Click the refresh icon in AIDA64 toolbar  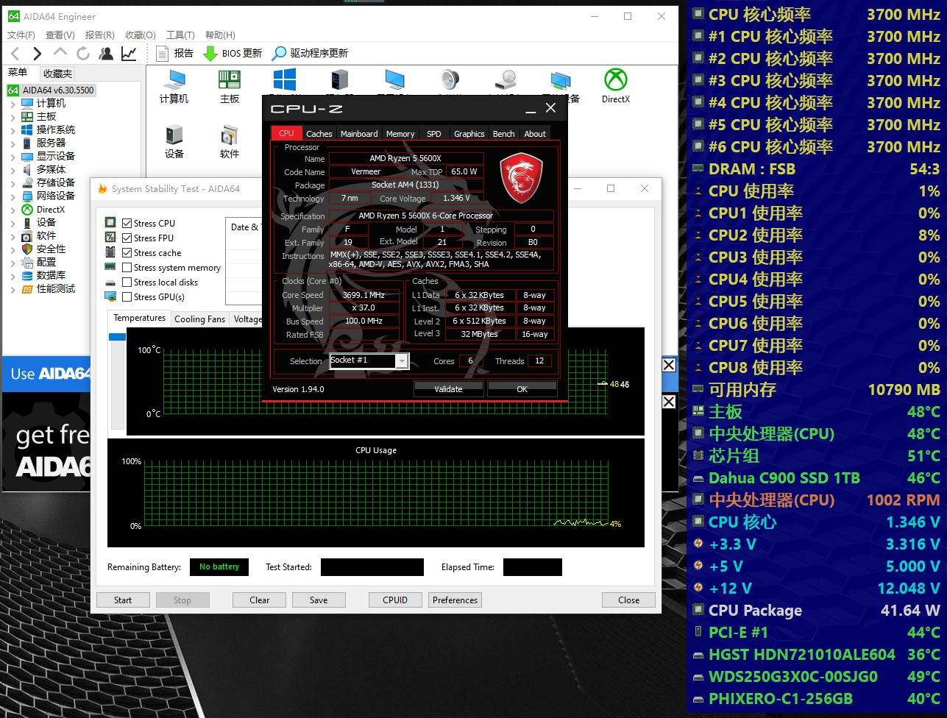(x=83, y=53)
